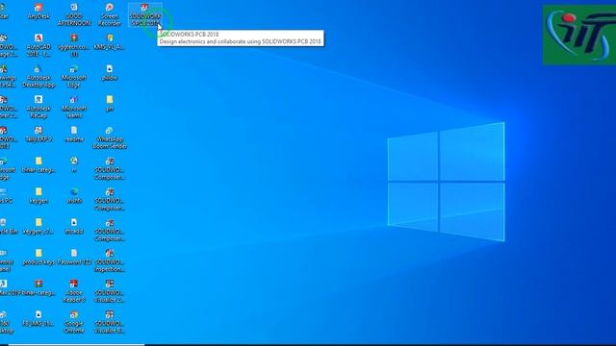The image size is (616, 346).
Task: Select the eggtech.co... (1) desktop item
Action: tap(74, 45)
